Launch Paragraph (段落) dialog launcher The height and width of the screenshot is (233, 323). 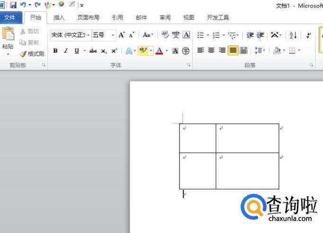pyautogui.click(x=311, y=65)
